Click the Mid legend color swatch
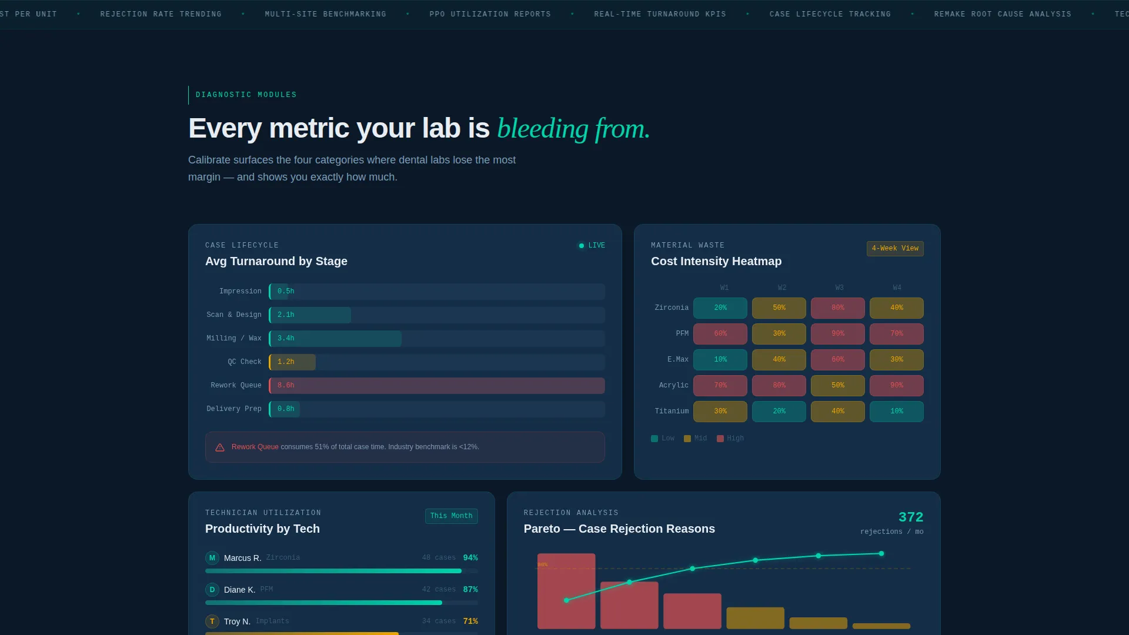This screenshot has height=635, width=1129. (x=687, y=439)
